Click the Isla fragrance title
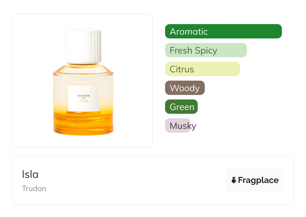Image resolution: width=306 pixels, height=217 pixels. coord(30,174)
